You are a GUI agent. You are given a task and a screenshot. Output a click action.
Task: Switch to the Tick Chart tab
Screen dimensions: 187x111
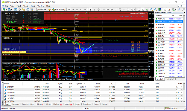click(x=170, y=79)
